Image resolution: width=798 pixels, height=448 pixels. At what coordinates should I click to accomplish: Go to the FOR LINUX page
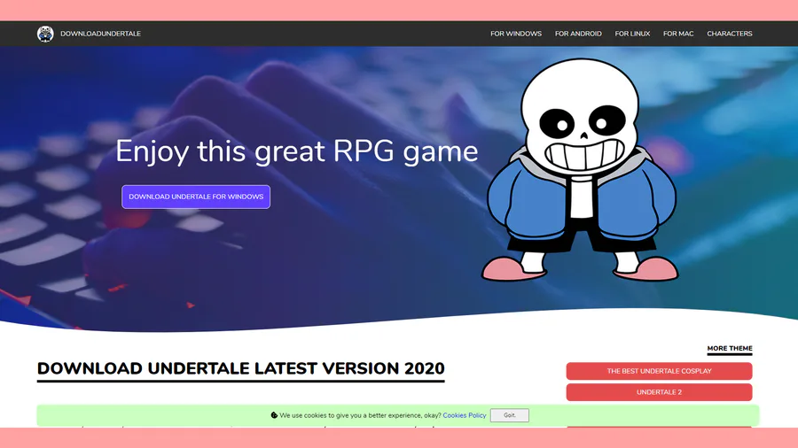(x=632, y=34)
